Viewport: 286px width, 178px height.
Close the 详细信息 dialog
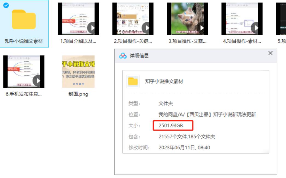(x=270, y=54)
